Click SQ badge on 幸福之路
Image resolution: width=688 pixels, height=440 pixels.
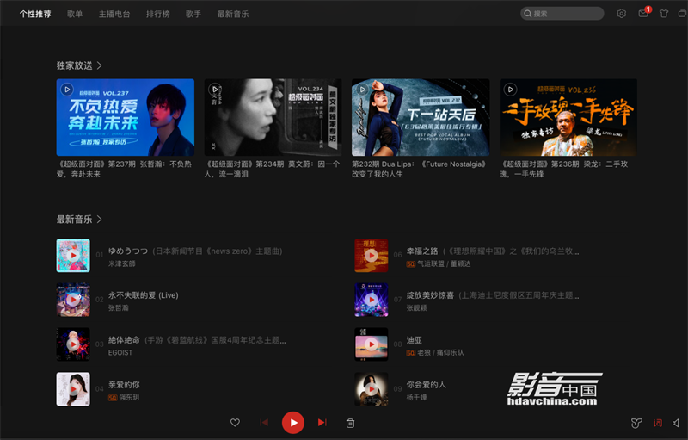click(411, 264)
